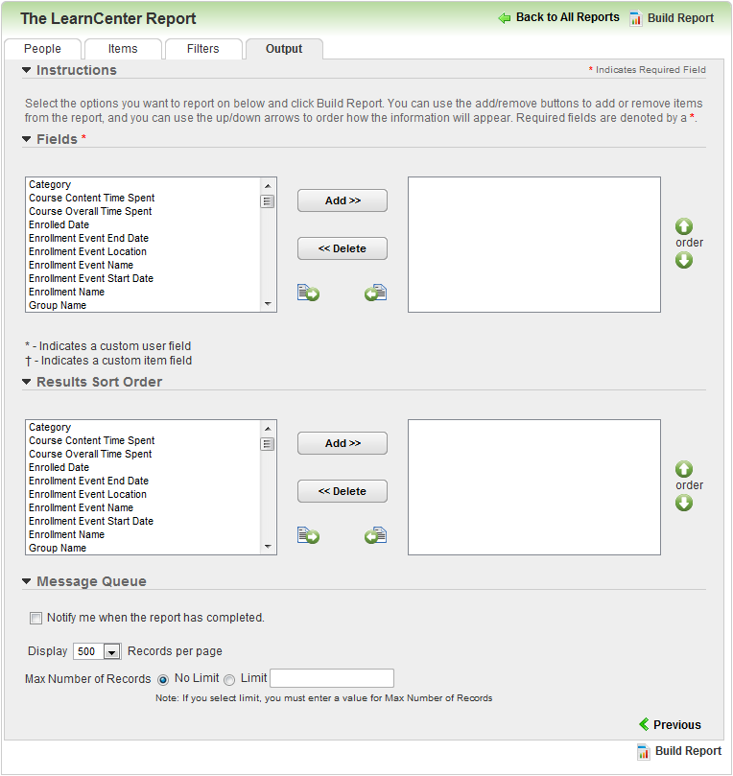Move Fields item up with green up arrow
This screenshot has width=733, height=776.
[x=684, y=226]
